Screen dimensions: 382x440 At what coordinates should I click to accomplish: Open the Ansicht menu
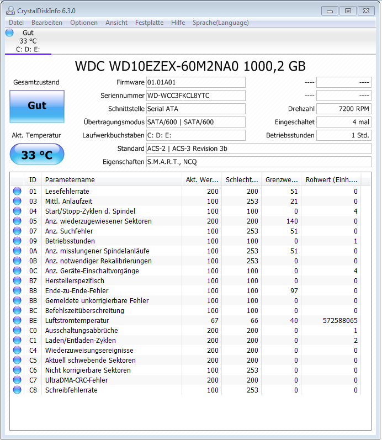click(116, 23)
